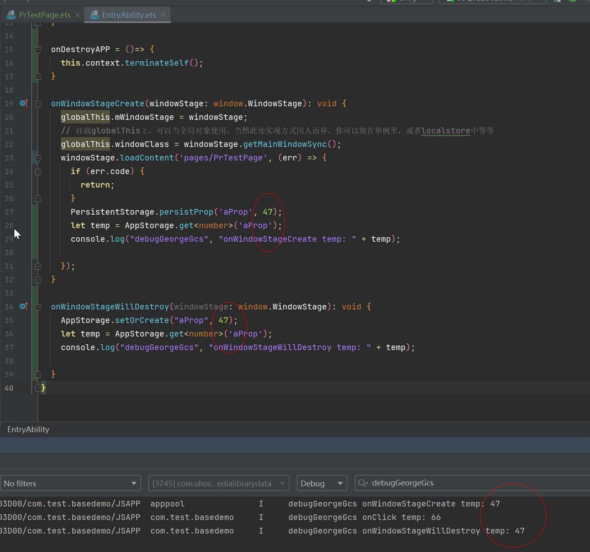Click the 'pages/PrTestPage' string on line 23
The width and height of the screenshot is (590, 552).
pyautogui.click(x=223, y=158)
